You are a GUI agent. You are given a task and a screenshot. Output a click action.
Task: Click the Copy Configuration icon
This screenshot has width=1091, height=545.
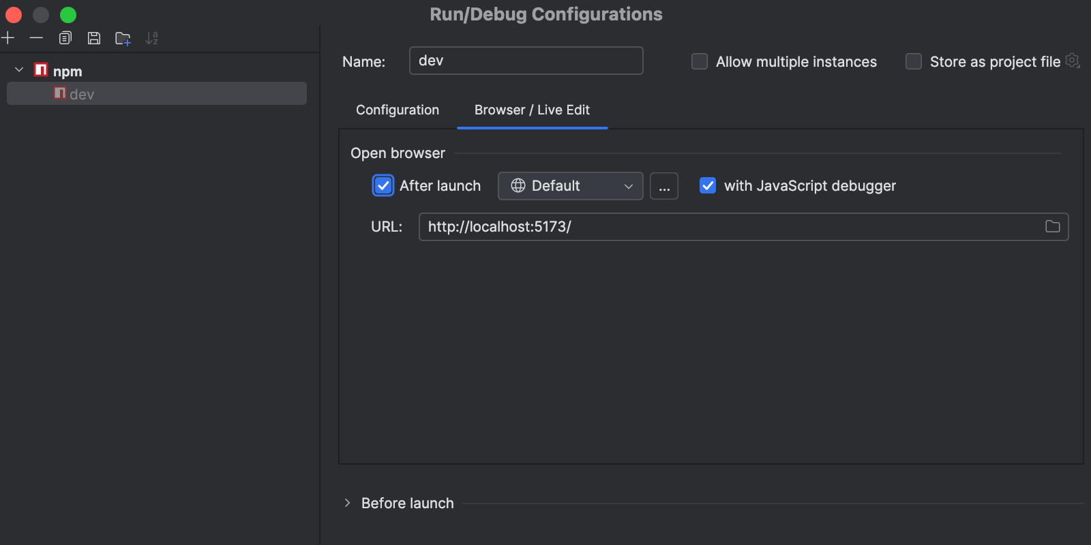(65, 38)
